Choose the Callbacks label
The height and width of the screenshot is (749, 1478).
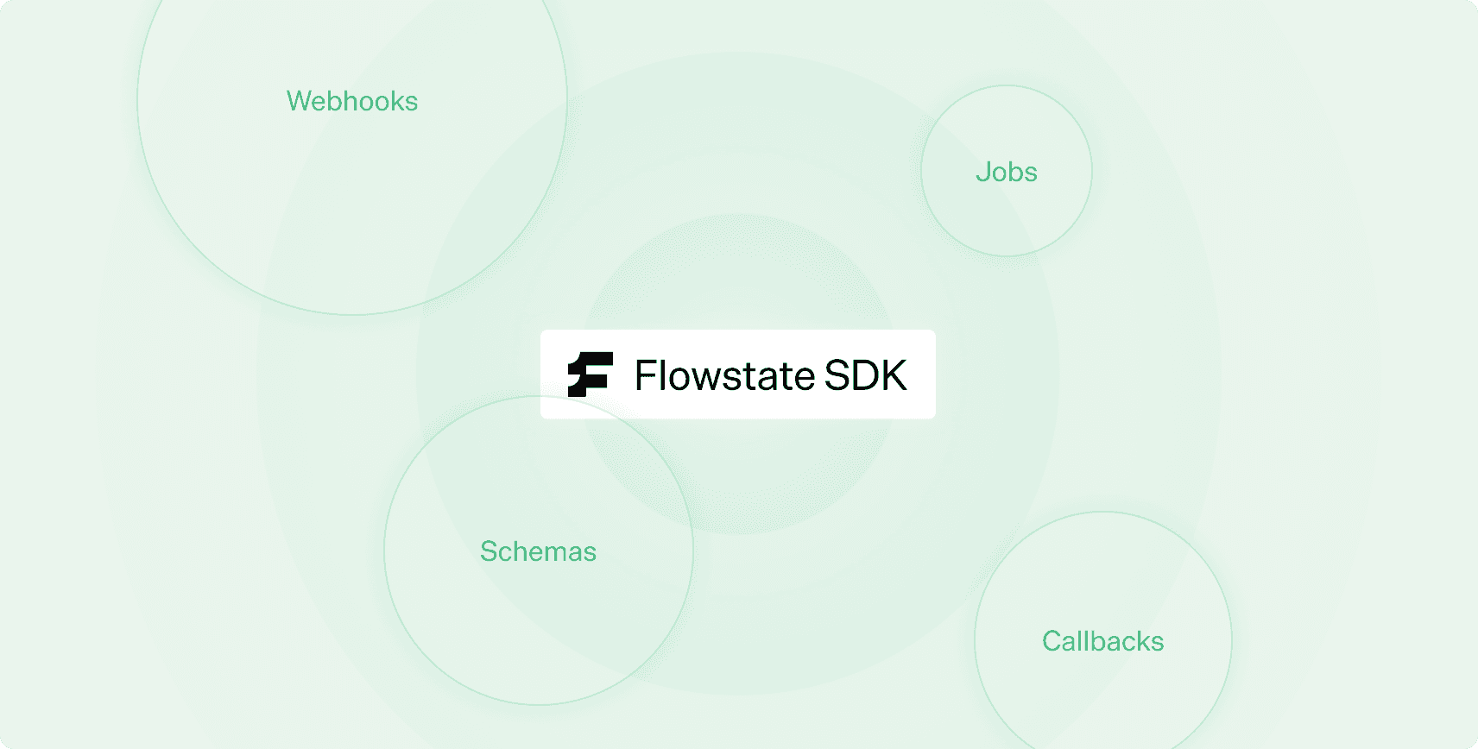tap(1103, 641)
